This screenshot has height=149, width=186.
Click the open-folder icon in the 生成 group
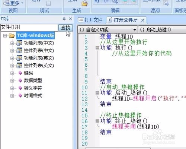[85, 3]
